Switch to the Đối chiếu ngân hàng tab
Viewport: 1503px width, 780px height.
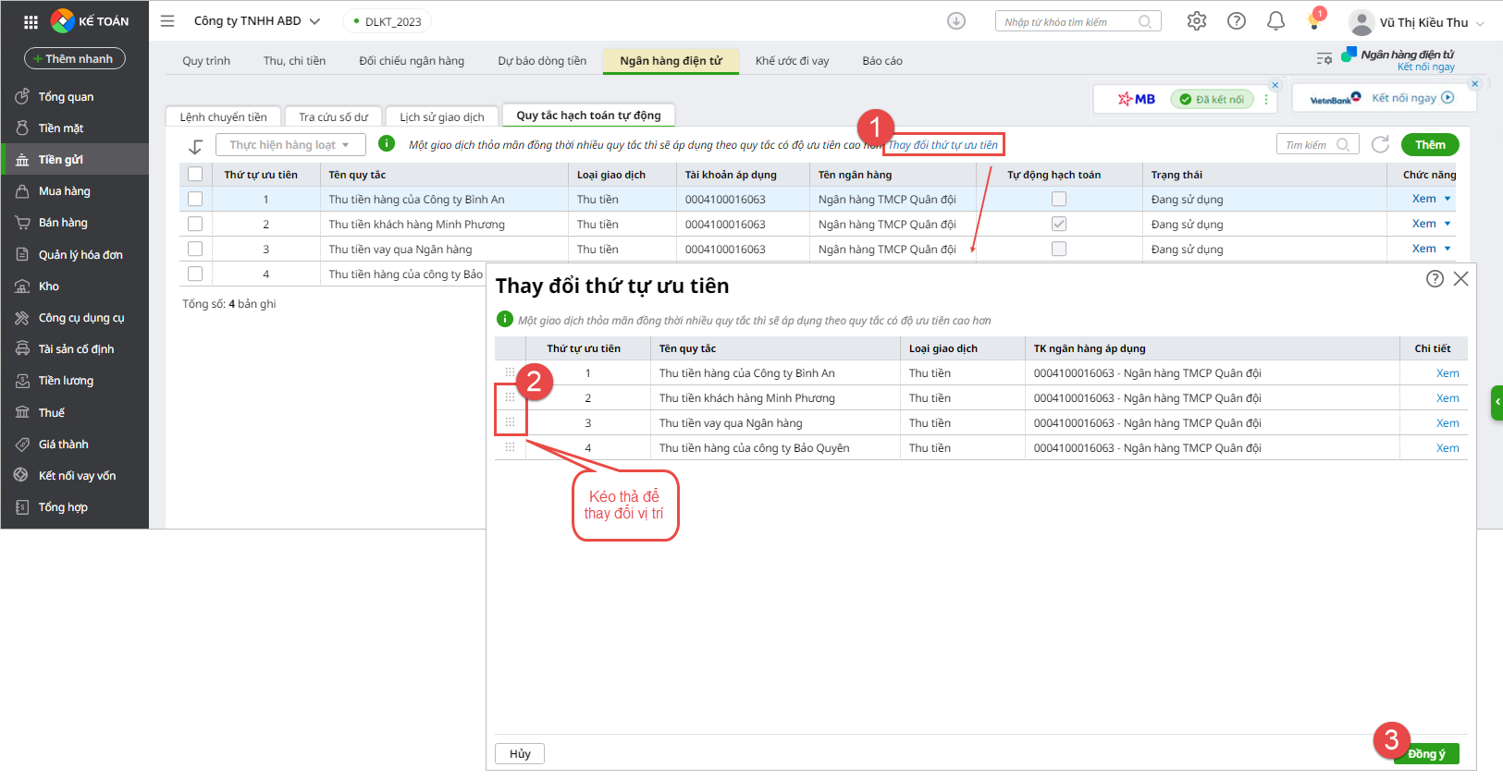(412, 61)
